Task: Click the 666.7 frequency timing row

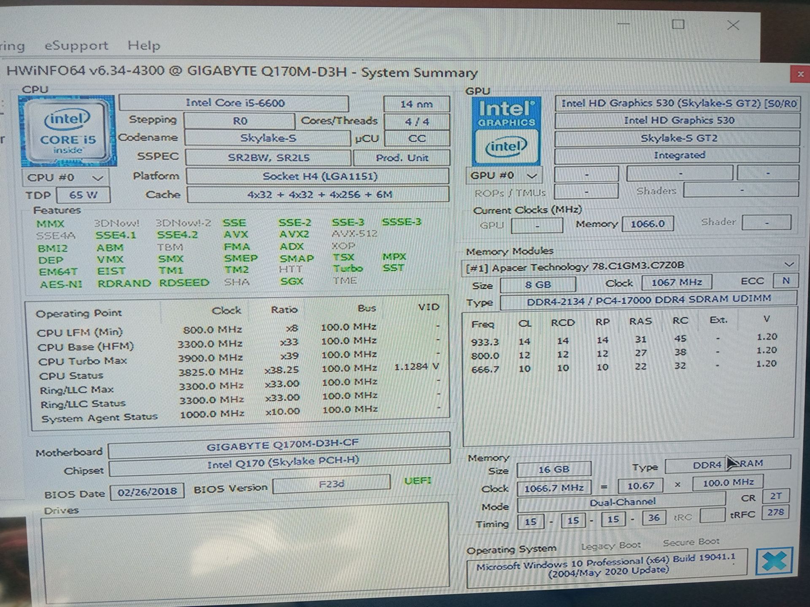Action: point(624,367)
